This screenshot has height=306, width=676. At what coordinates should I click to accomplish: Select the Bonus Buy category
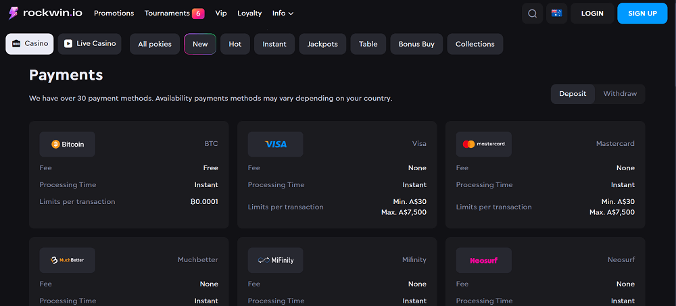click(416, 44)
